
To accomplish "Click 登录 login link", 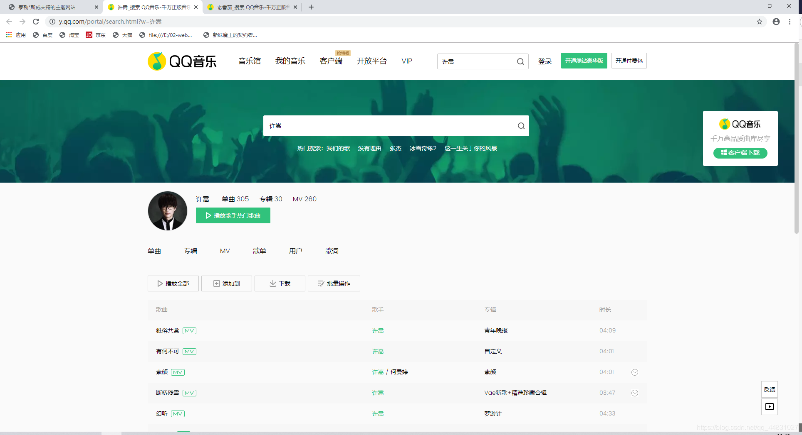I will [x=545, y=61].
